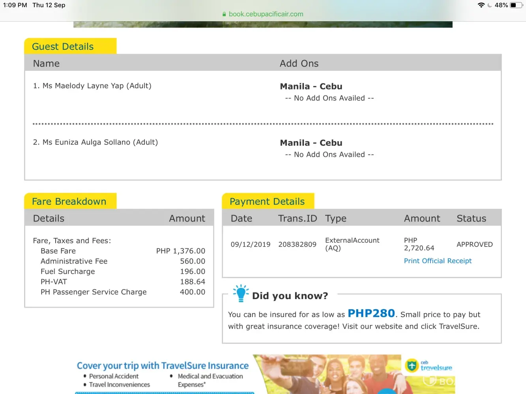Click the ceb travelsure shield logo
The height and width of the screenshot is (394, 526).
412,366
